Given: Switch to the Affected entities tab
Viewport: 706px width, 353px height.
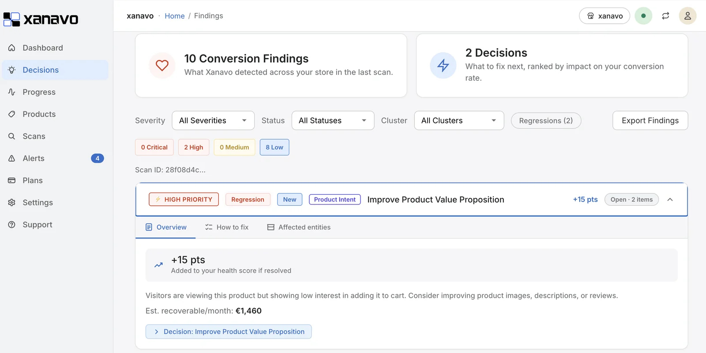Looking at the screenshot, I should 299,227.
